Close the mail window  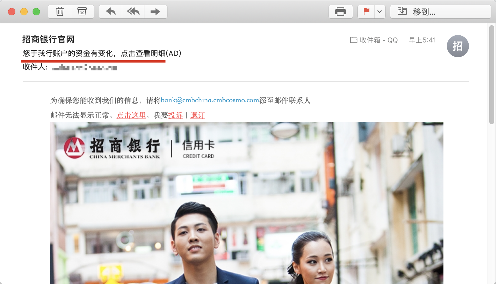coord(12,12)
